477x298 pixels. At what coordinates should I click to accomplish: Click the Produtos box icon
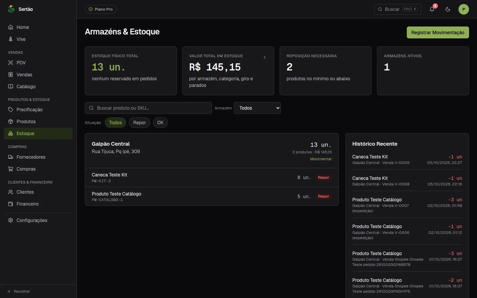point(11,122)
